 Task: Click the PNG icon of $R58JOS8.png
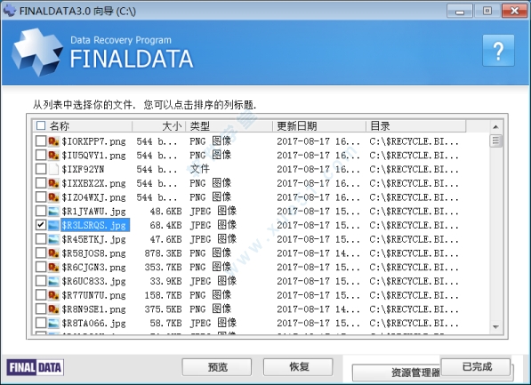click(53, 253)
